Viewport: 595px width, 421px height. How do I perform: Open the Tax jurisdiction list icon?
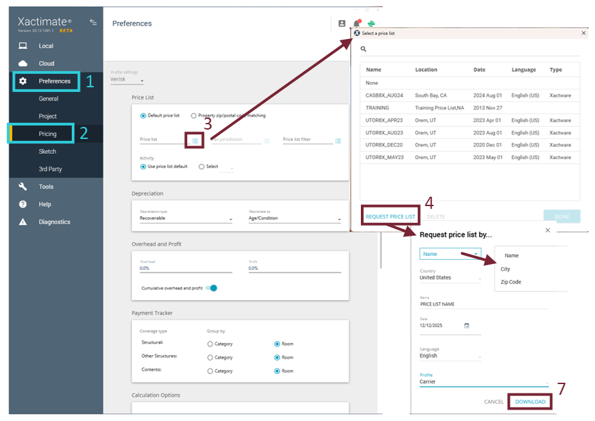[x=267, y=140]
